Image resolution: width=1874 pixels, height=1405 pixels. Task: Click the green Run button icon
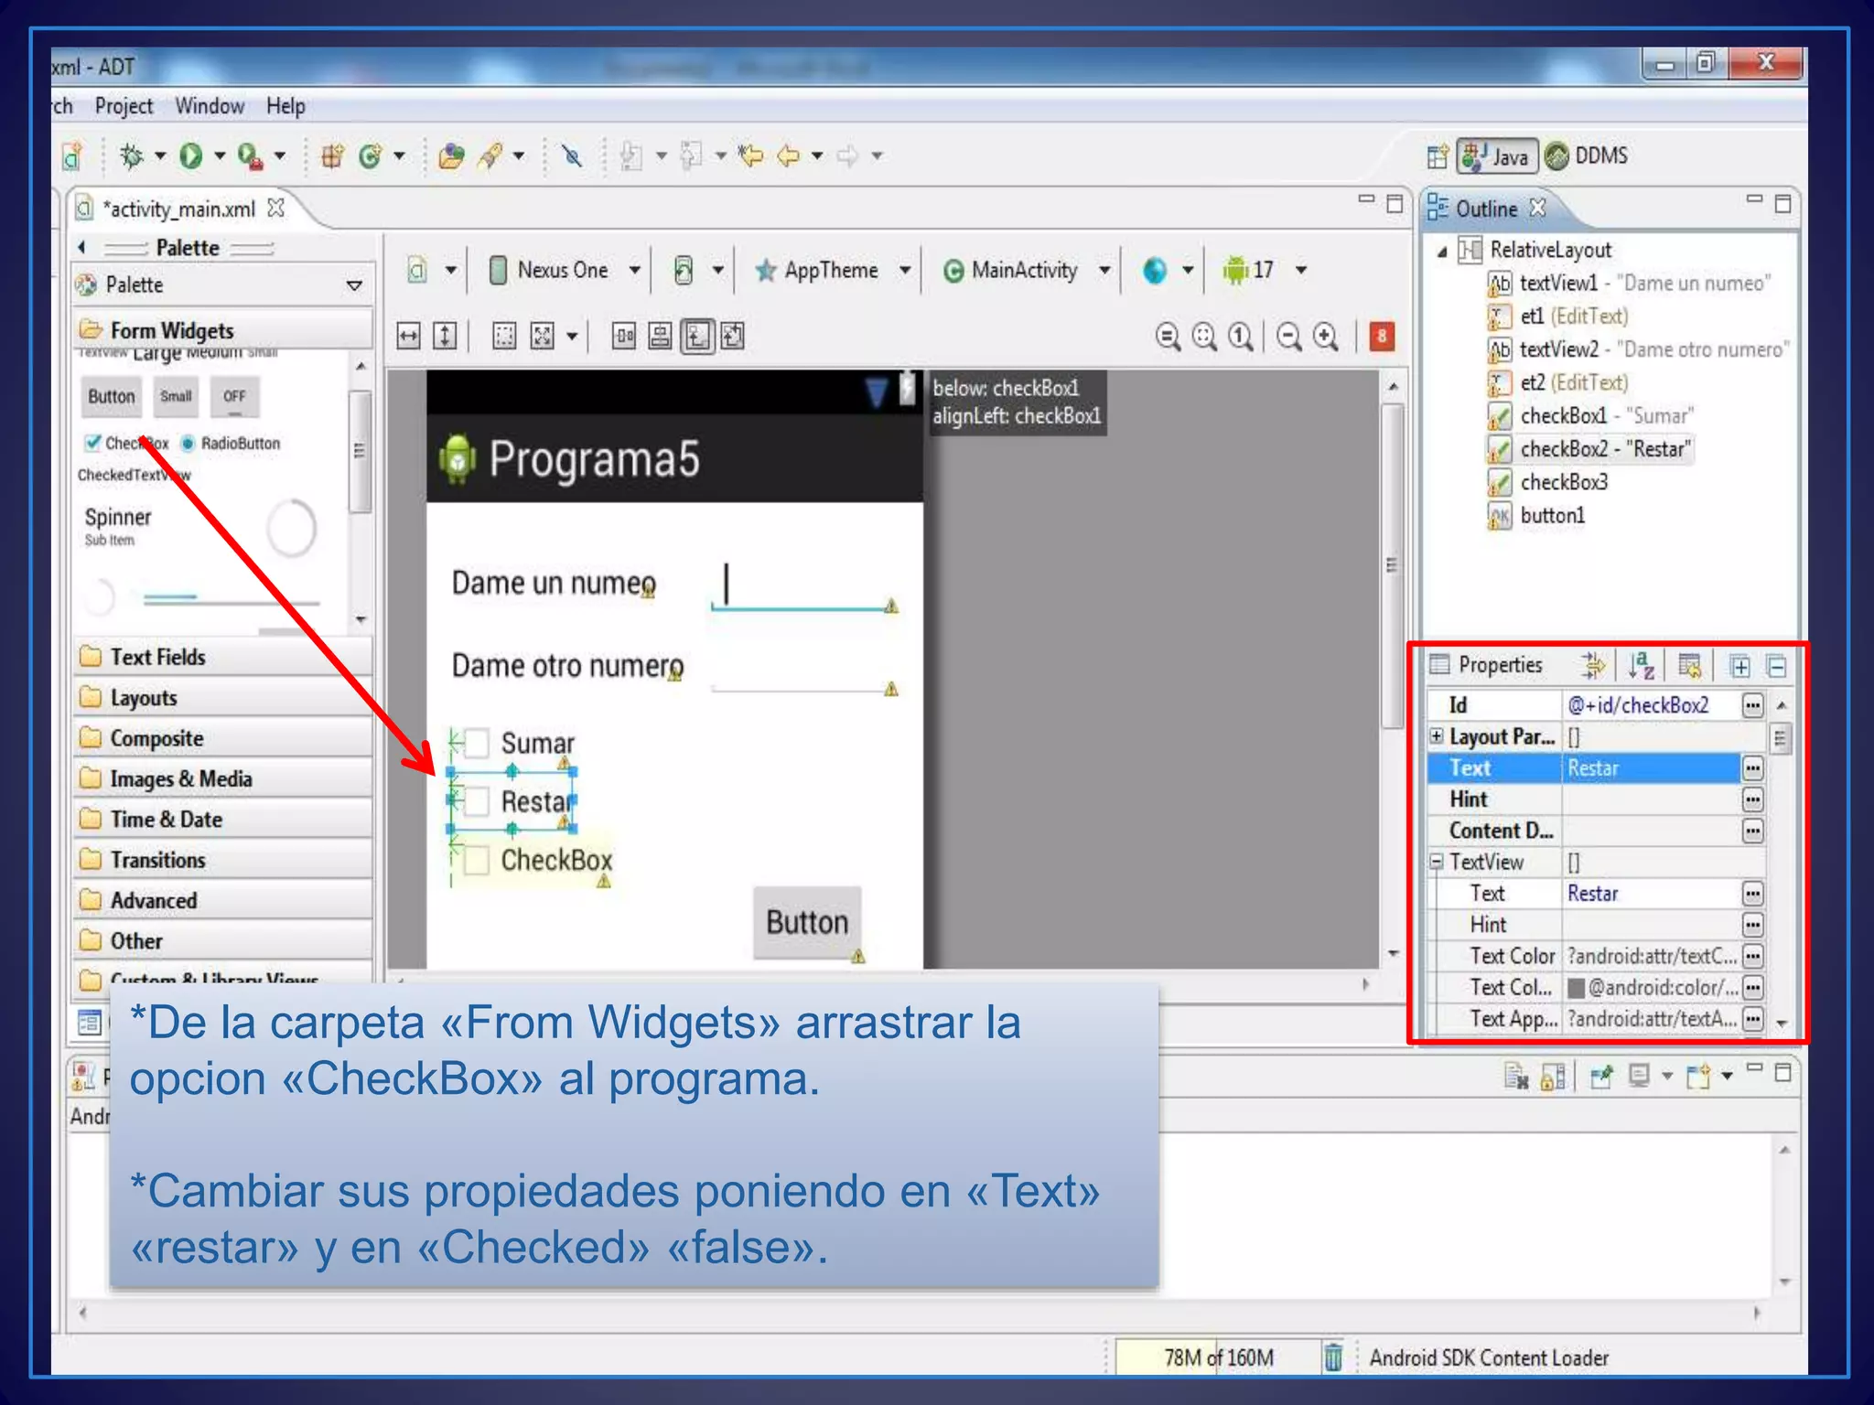coord(190,156)
